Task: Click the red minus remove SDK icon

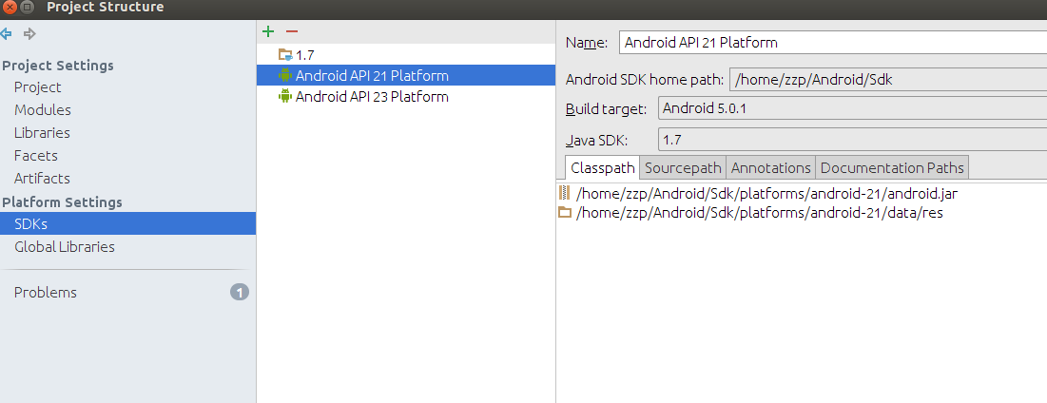Action: (x=291, y=31)
